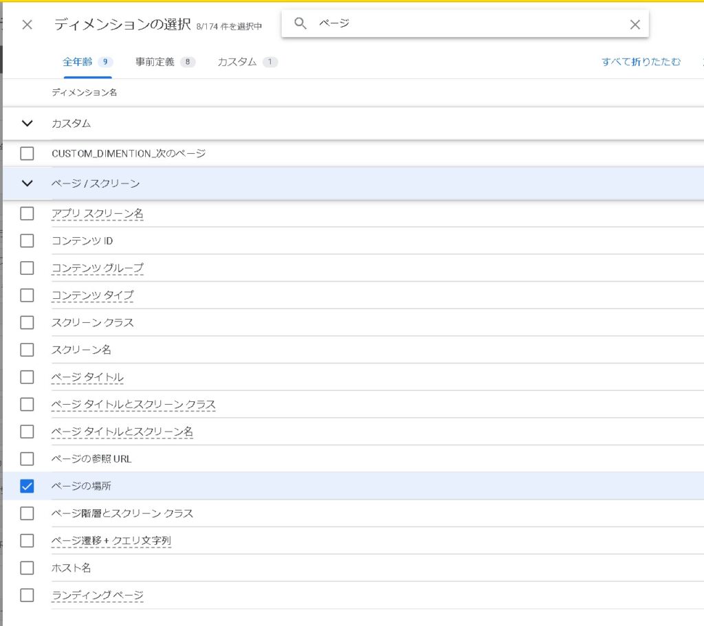Close the dimension selection dialog
Screen dimensions: 704x626
pos(27,25)
